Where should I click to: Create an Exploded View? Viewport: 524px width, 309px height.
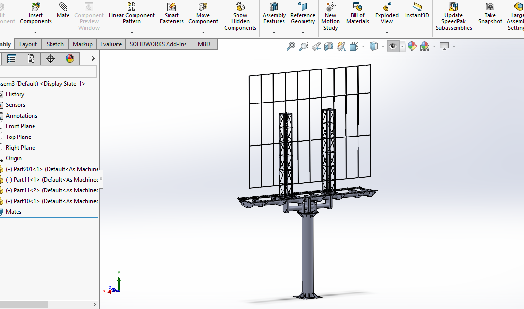(x=387, y=14)
